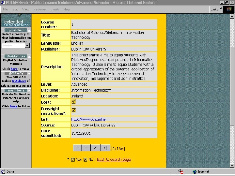Click the No legend crossed box icon

(85, 160)
